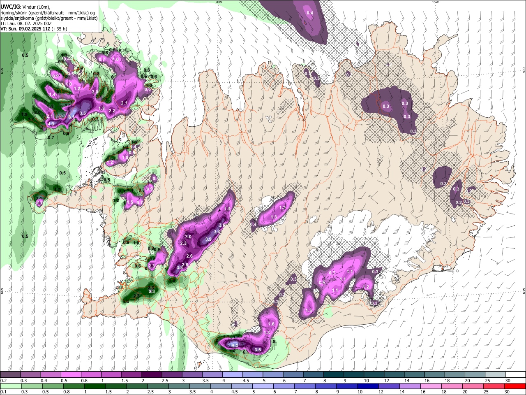Select the 'rigning/skúrir' legend description line
The height and width of the screenshot is (395, 526).
pyautogui.click(x=48, y=13)
